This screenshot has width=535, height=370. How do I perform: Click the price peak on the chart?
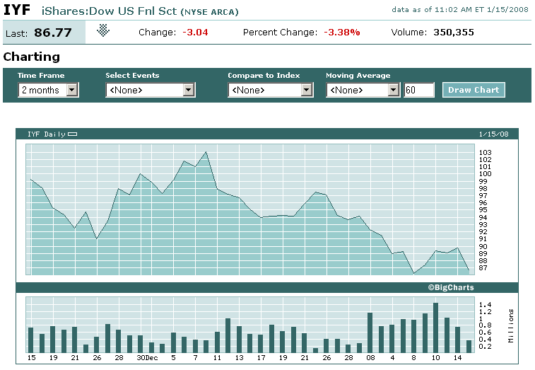[206, 152]
